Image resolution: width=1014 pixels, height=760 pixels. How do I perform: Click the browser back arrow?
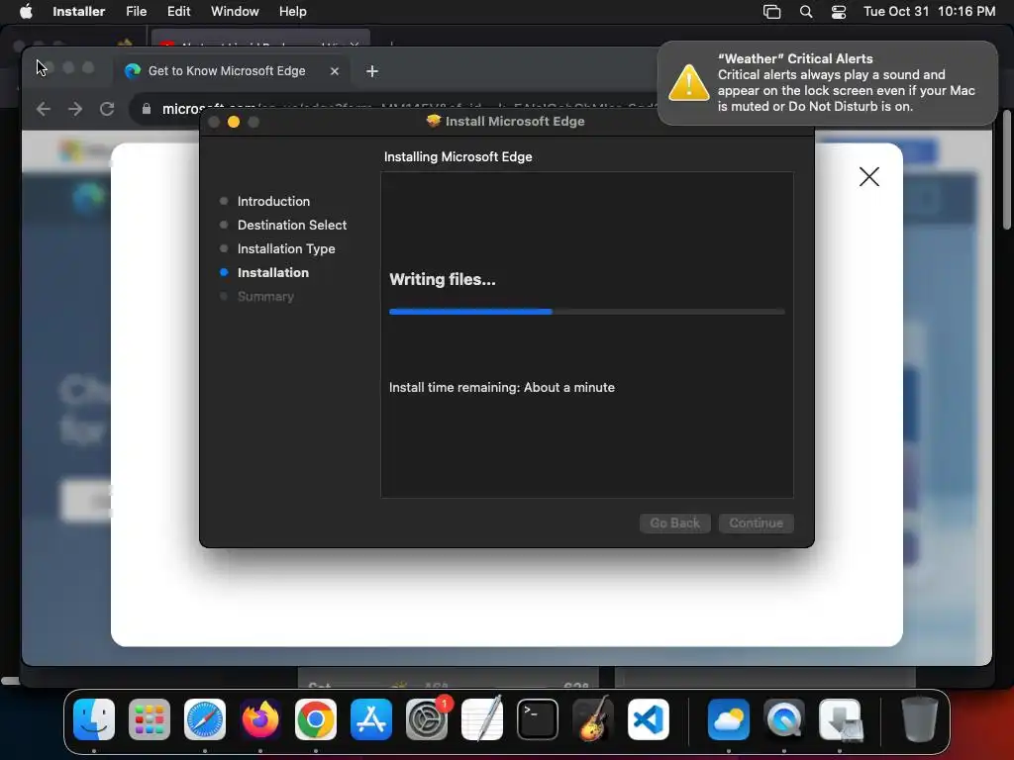[44, 109]
